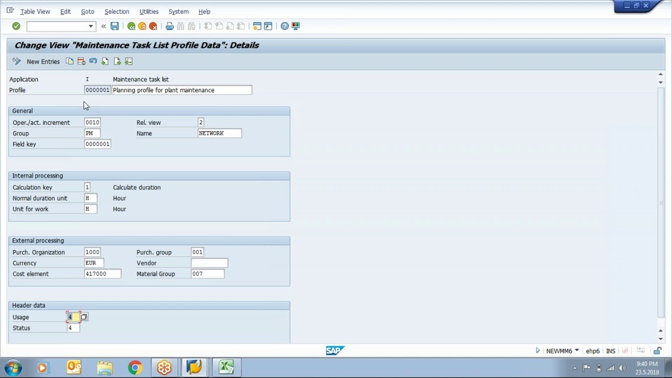The width and height of the screenshot is (672, 378).
Task: Click the green Back arrow icon
Action: (x=131, y=26)
